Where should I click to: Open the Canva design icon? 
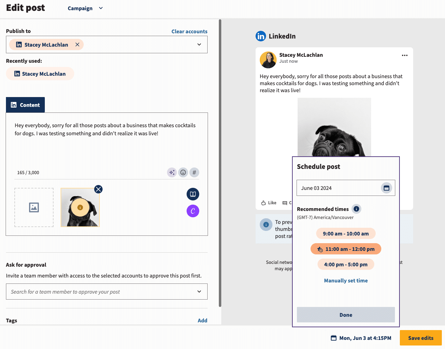click(193, 211)
